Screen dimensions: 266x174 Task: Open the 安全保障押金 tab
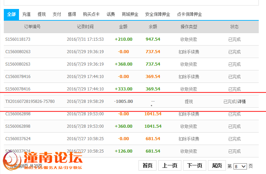tap(158, 14)
